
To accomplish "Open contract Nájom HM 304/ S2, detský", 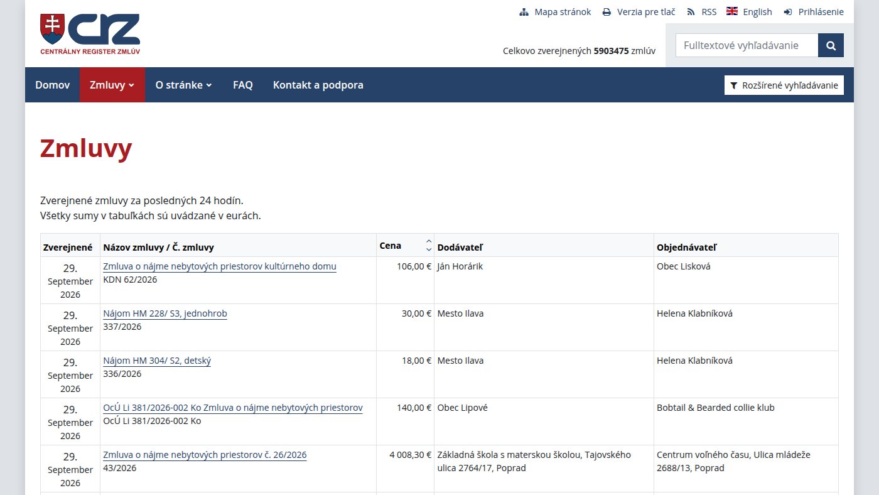I will coord(157,361).
